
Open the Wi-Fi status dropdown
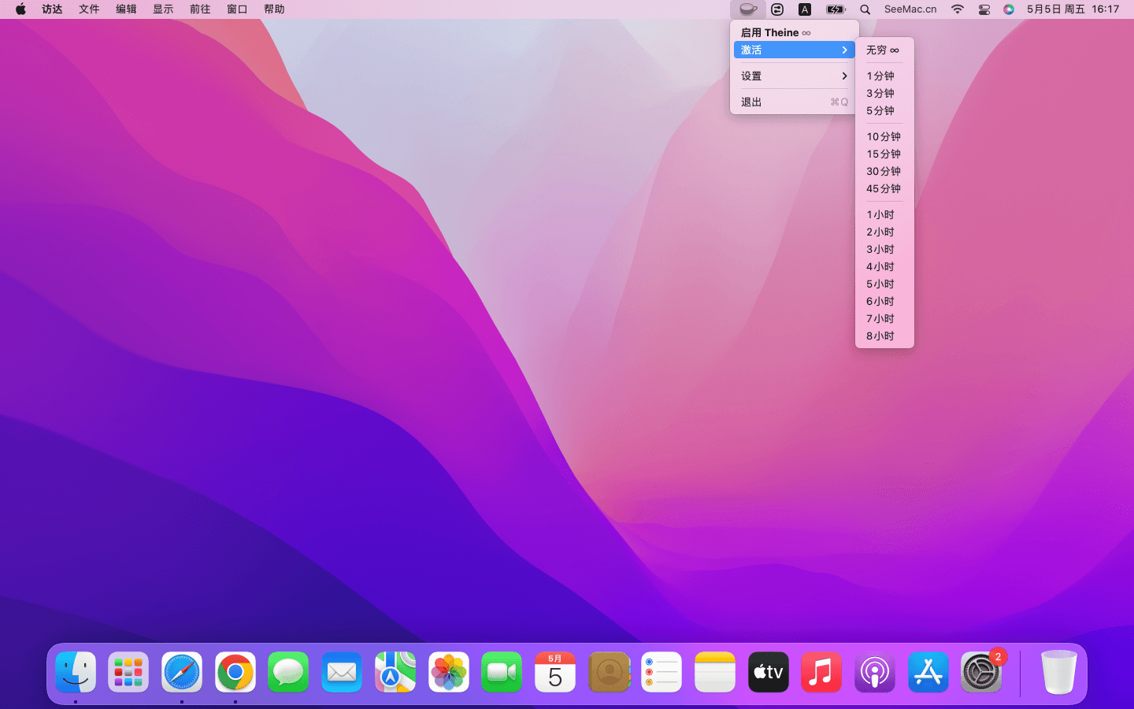[x=957, y=9]
